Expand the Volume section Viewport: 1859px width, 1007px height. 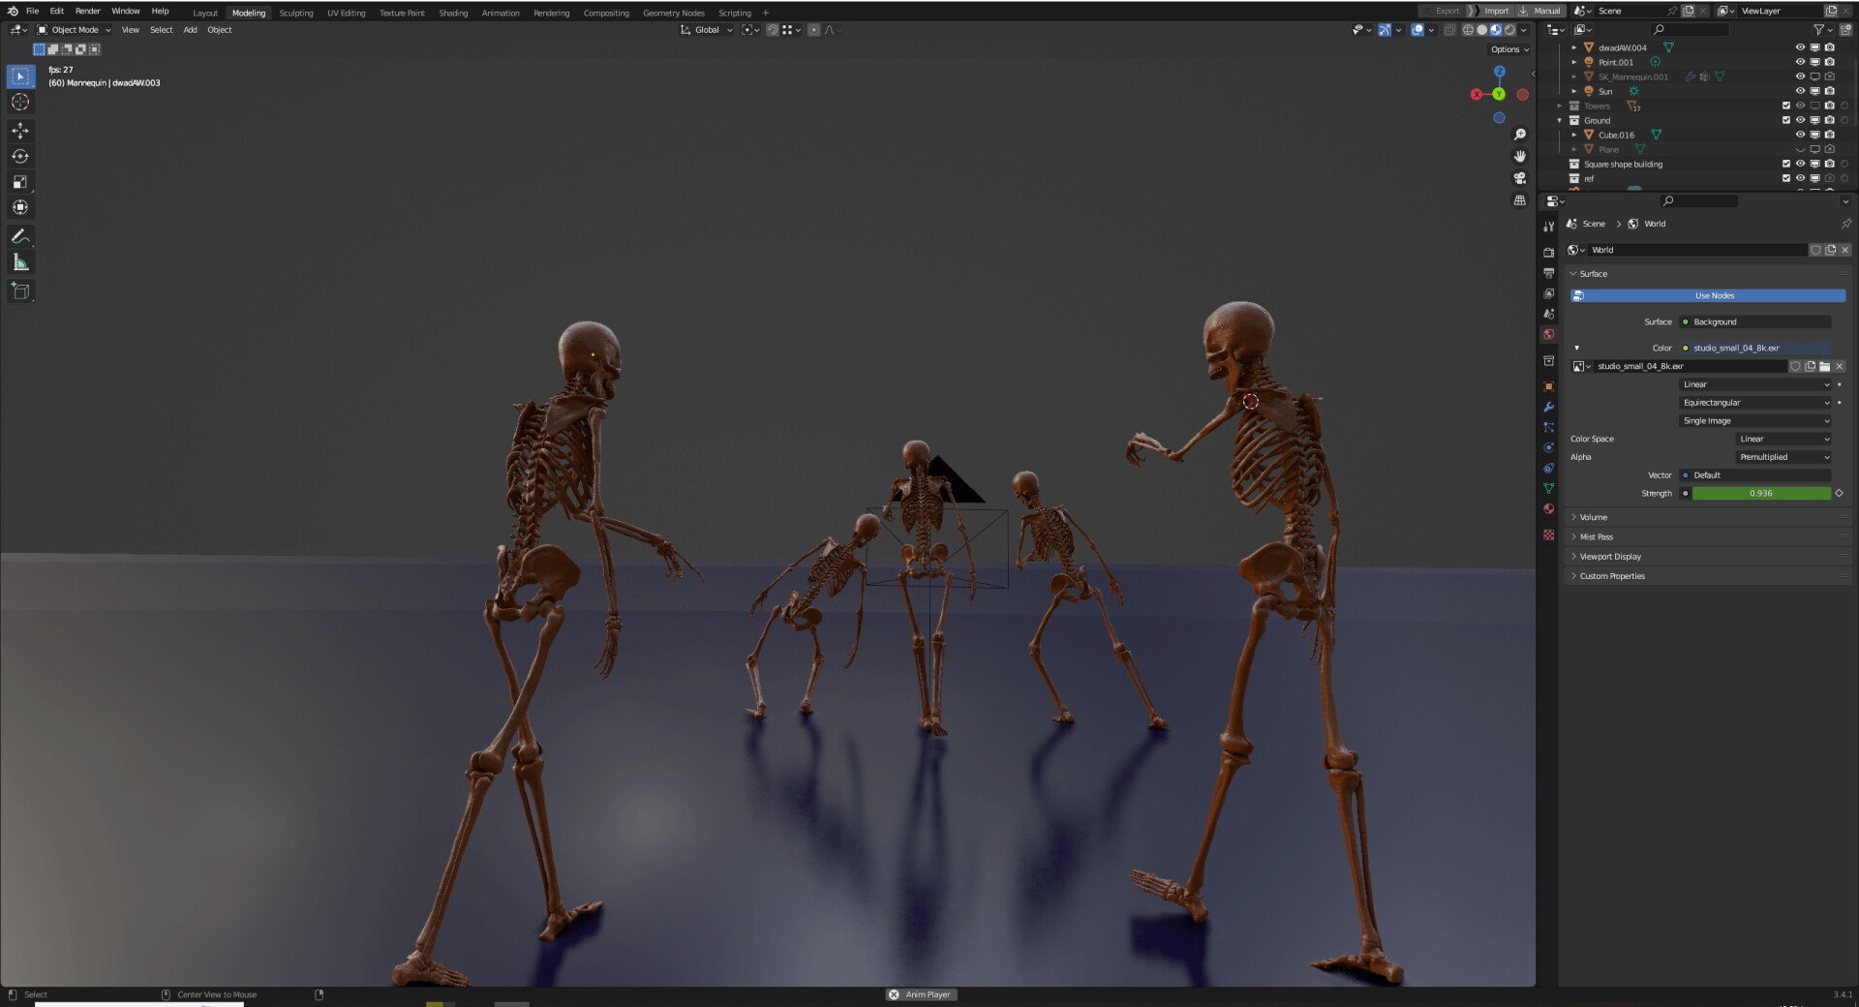(x=1593, y=517)
